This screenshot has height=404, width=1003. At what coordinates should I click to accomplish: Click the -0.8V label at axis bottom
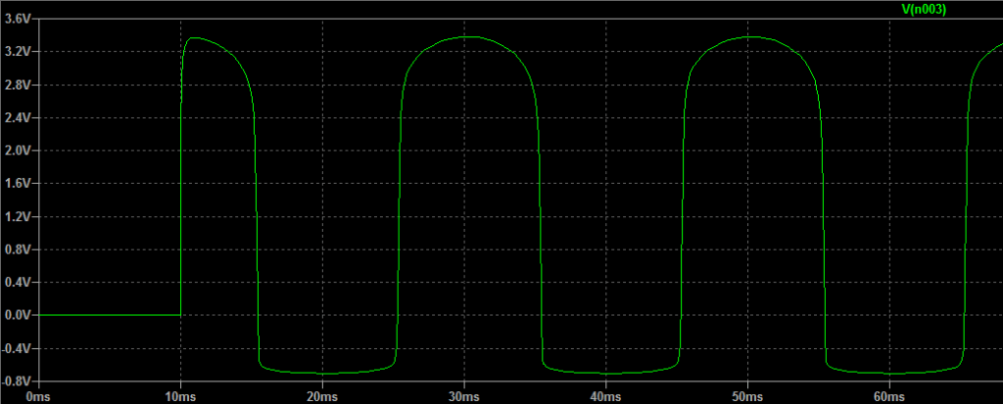17,381
